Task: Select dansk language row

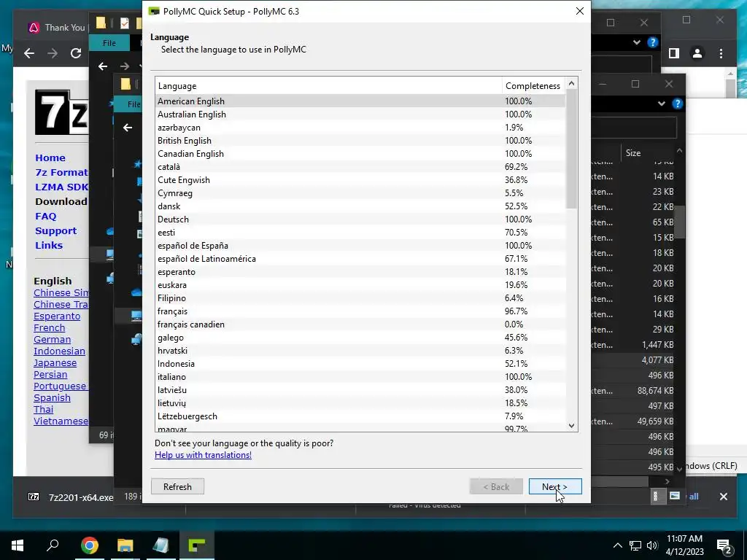Action: (x=360, y=206)
